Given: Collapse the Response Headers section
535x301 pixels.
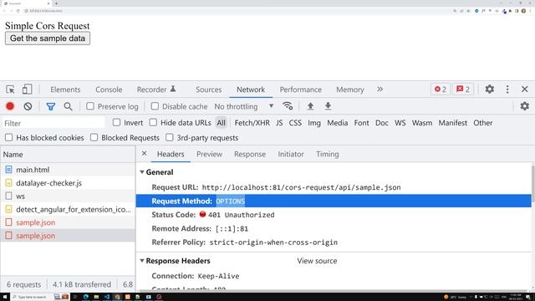Looking at the screenshot, I should [142, 261].
